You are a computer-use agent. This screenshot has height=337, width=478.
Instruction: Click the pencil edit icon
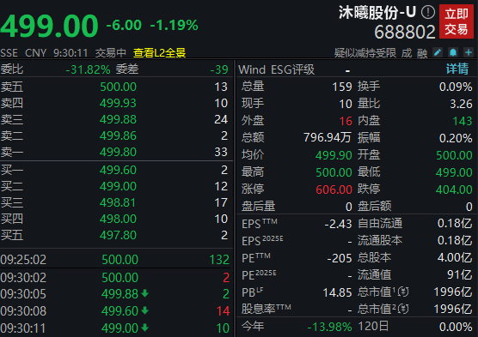438,52
